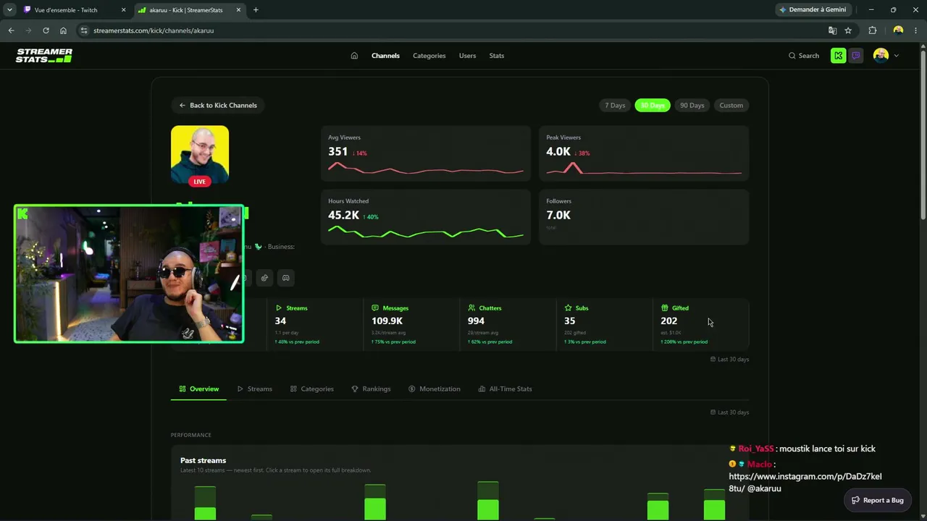Switch to the Rankings tab
The width and height of the screenshot is (927, 521).
371,389
